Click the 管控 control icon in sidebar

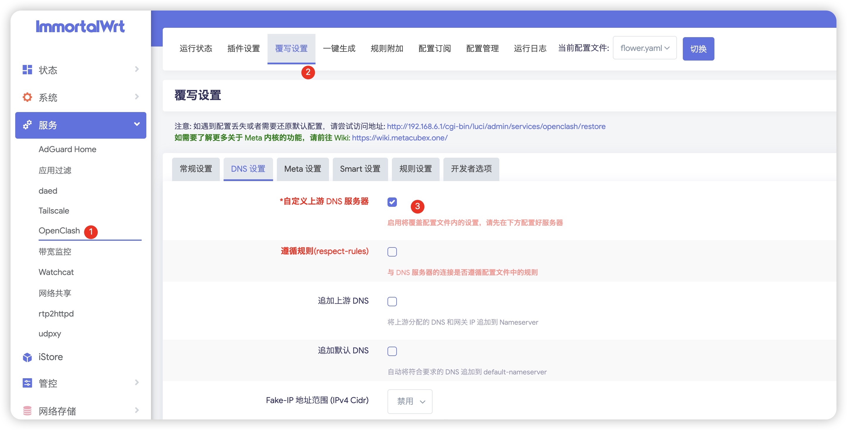(x=27, y=383)
